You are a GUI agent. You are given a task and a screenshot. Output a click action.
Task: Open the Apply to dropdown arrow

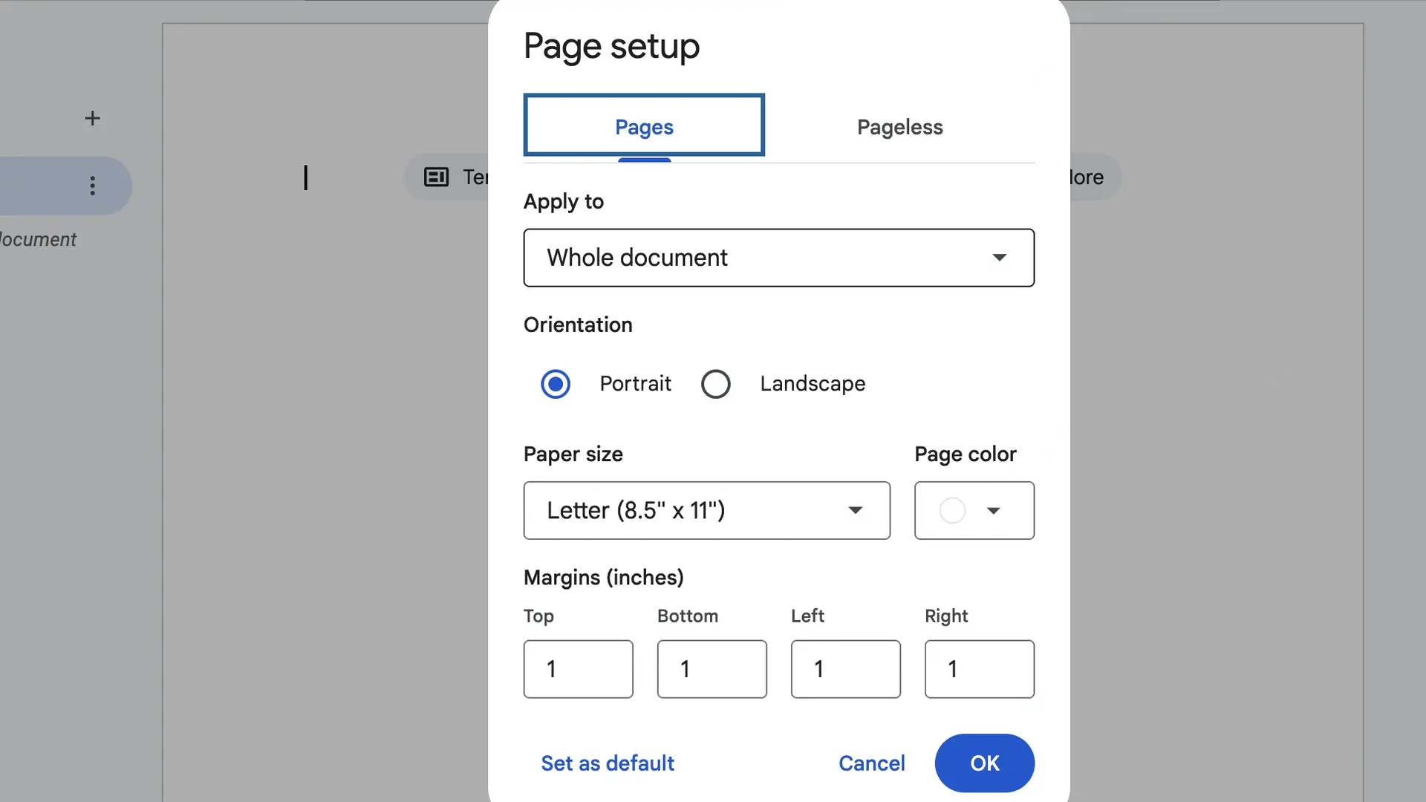tap(1000, 258)
